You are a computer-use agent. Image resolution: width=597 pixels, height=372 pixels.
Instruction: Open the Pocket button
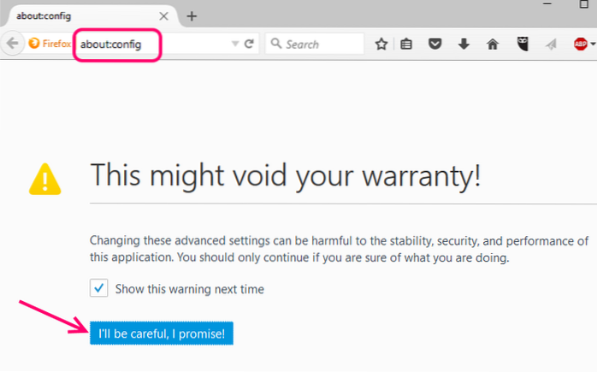[x=435, y=44]
